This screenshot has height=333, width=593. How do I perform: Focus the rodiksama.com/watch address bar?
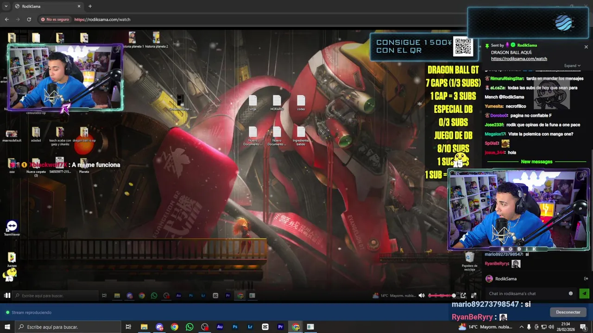coord(102,19)
